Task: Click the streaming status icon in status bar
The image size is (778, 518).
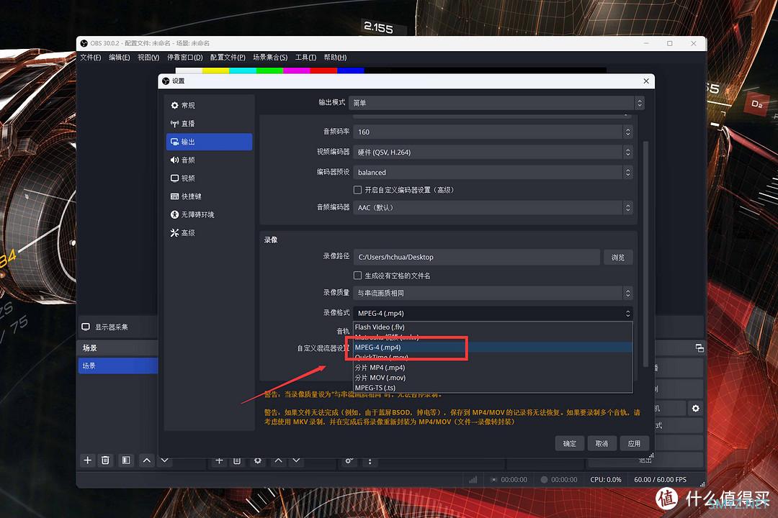Action: [493, 480]
